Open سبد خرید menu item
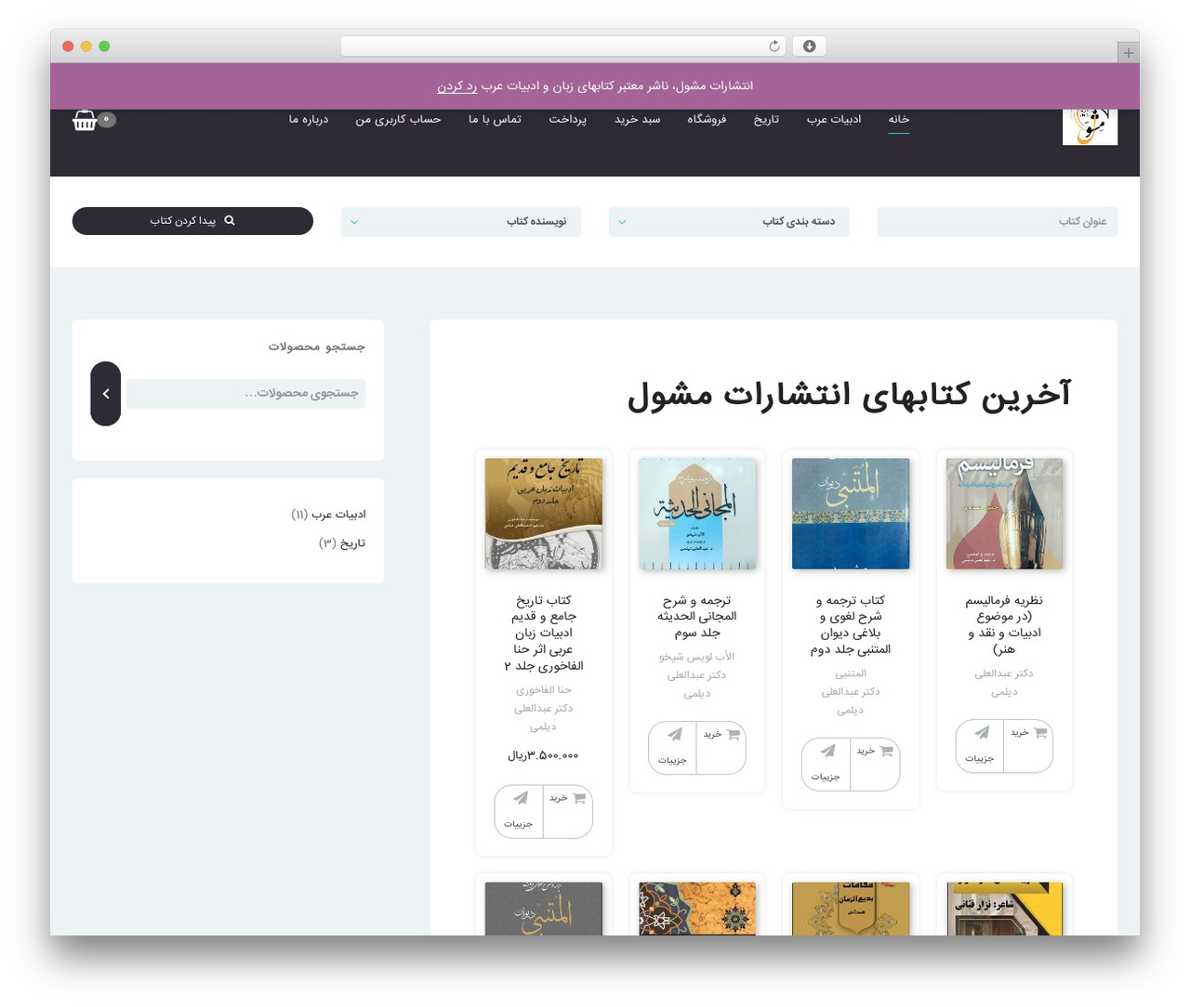 pos(637,119)
